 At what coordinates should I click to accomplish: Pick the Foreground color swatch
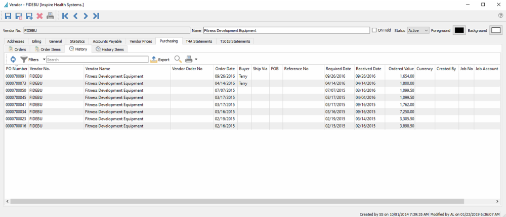coord(459,30)
